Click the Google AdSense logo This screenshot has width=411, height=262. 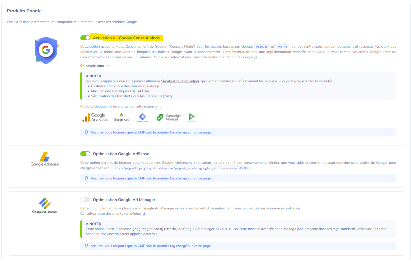tap(44, 159)
